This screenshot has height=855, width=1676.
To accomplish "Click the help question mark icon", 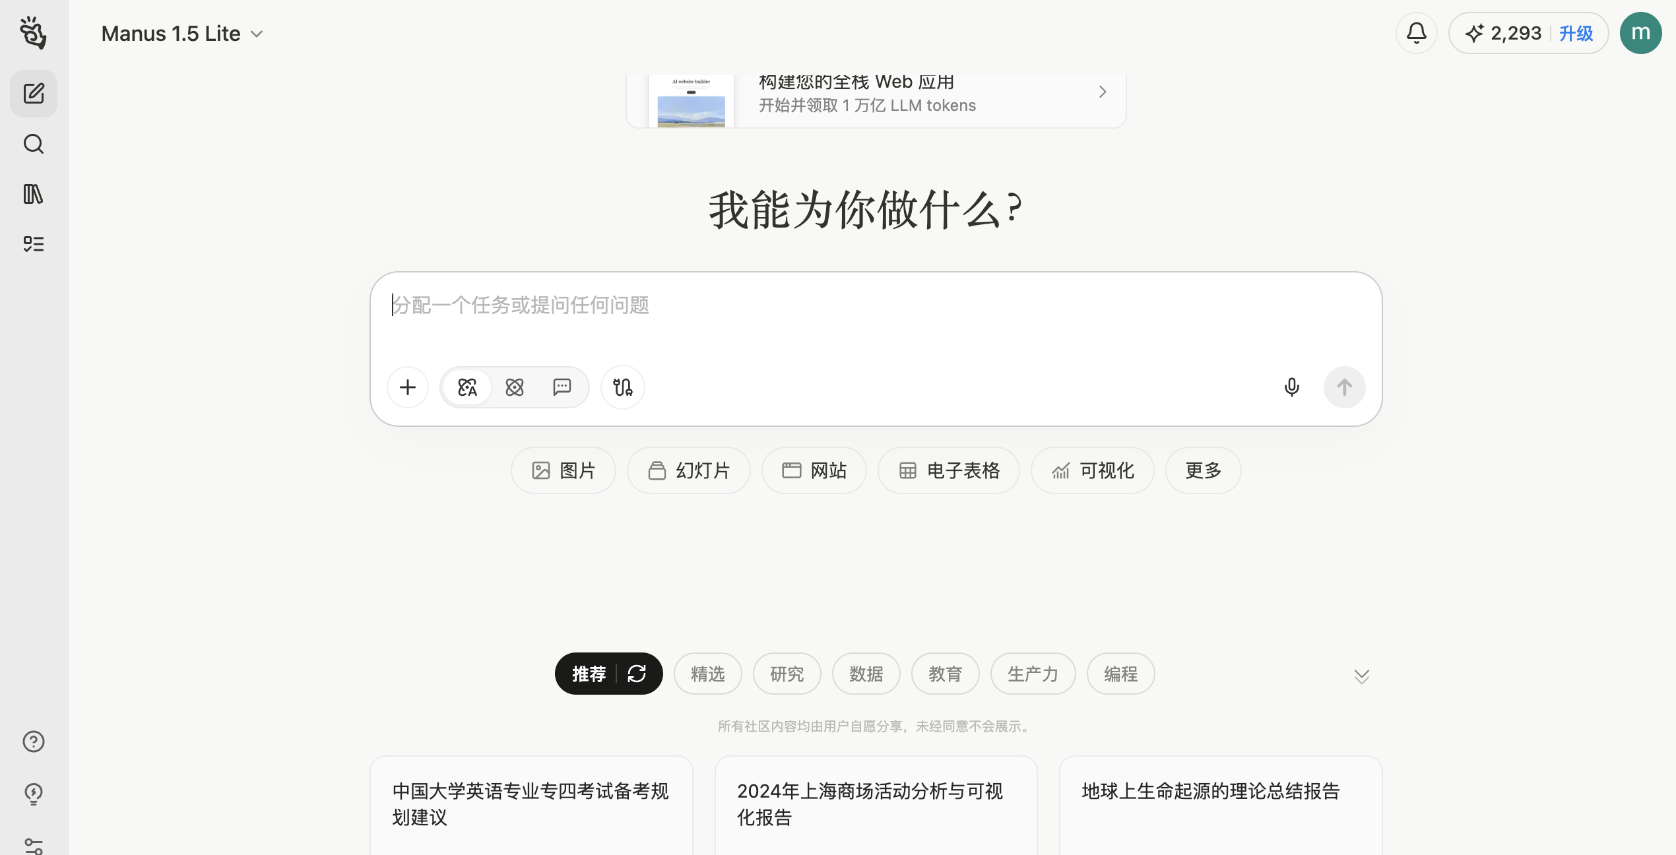I will pos(33,742).
